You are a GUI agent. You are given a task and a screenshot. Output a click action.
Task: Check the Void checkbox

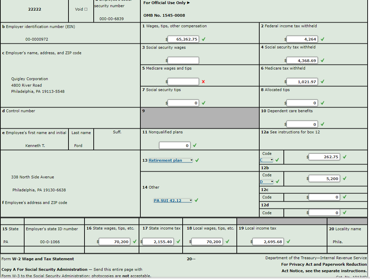click(86, 9)
